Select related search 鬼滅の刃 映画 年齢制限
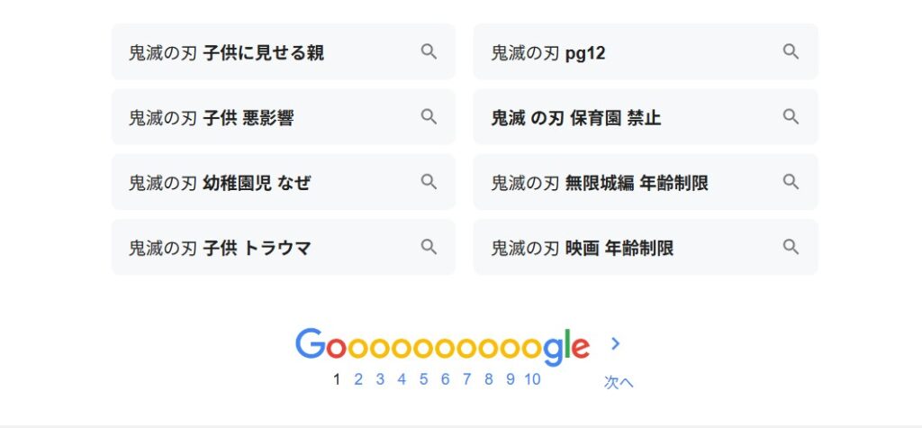This screenshot has height=428, width=922. click(646, 247)
